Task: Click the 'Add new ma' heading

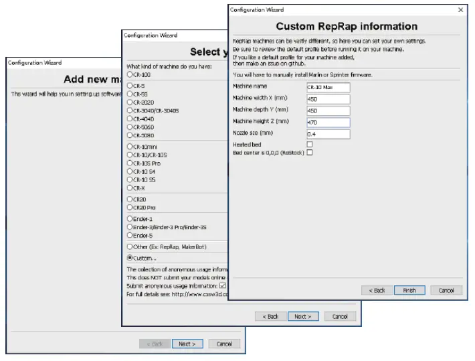Action: 92,79
